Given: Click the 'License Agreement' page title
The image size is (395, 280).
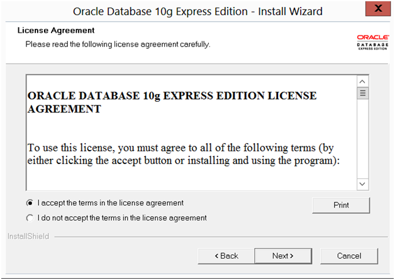Looking at the screenshot, I should (56, 30).
